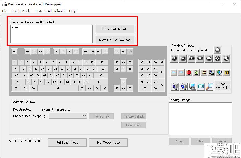Viewport: 241px width, 158px height.
Task: Select keyboard key 44
Action: click(18, 82)
